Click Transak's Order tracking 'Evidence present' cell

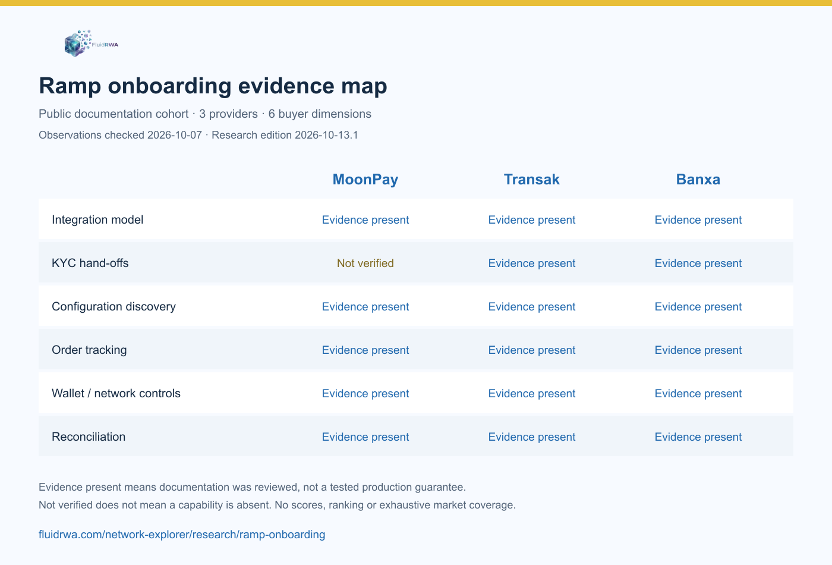[532, 350]
